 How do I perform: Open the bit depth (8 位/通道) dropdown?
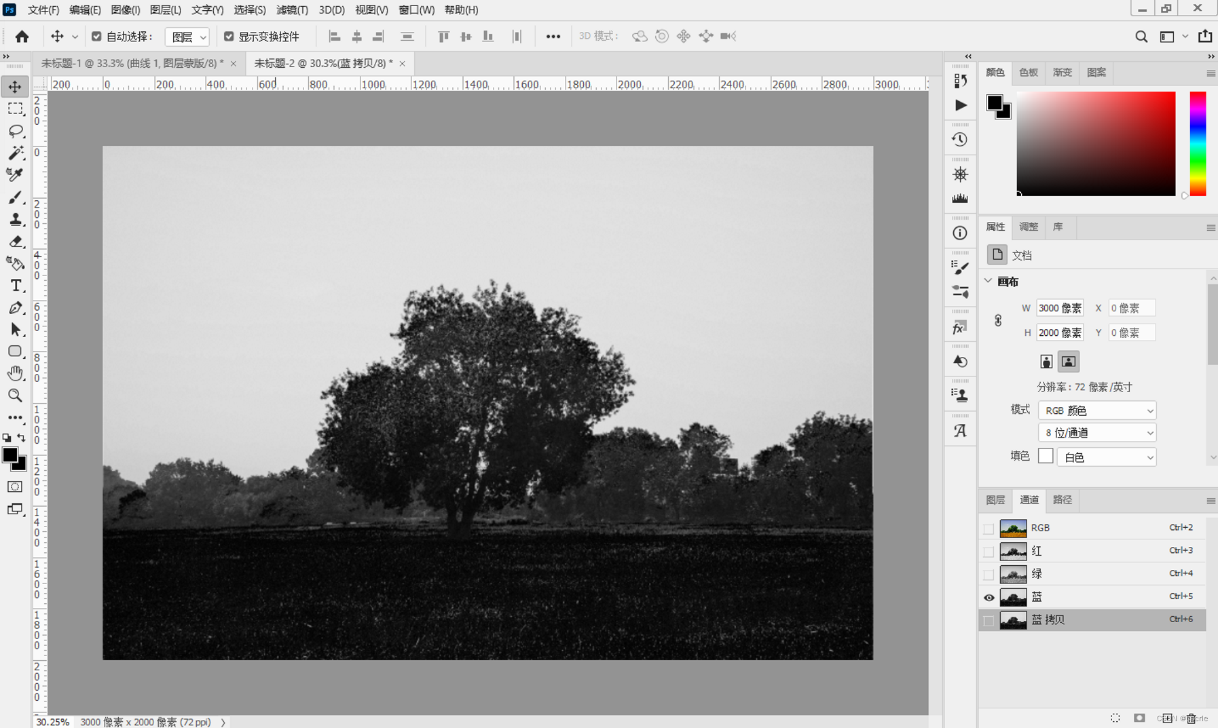pos(1097,433)
